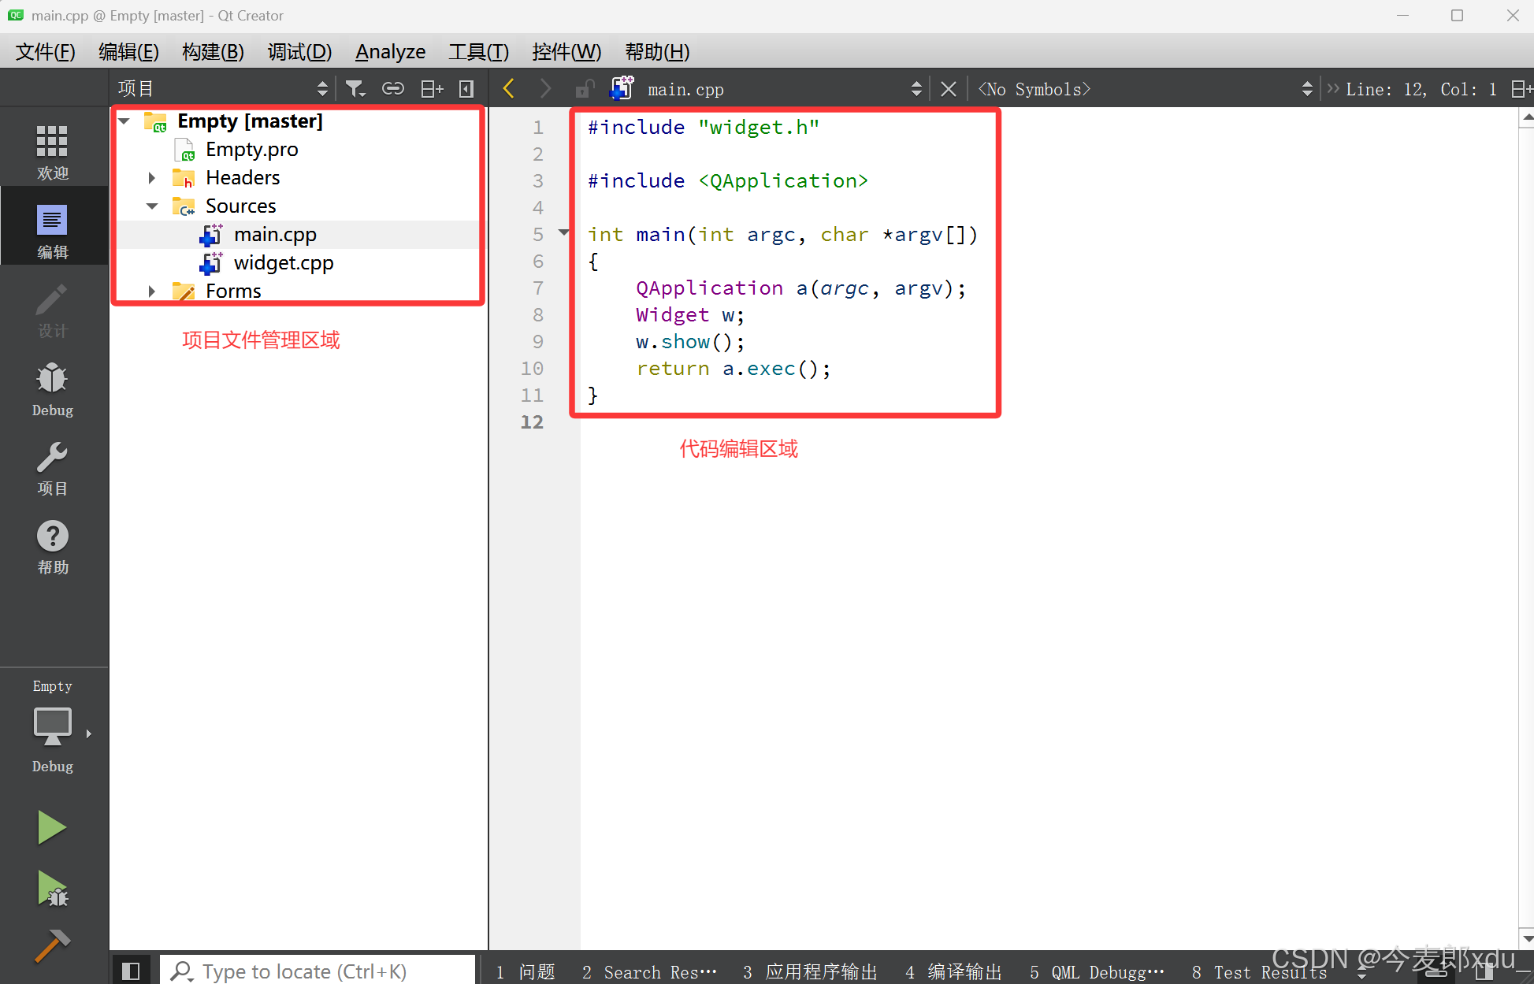Expand the Headers folder
The image size is (1534, 984).
pos(151,178)
